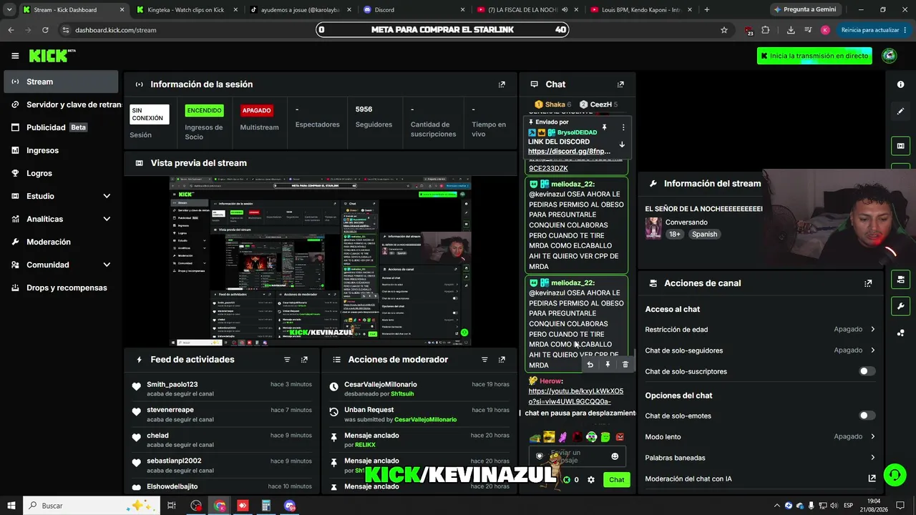Reload the page in browser toolbar
Viewport: 916px width, 515px height.
45,30
